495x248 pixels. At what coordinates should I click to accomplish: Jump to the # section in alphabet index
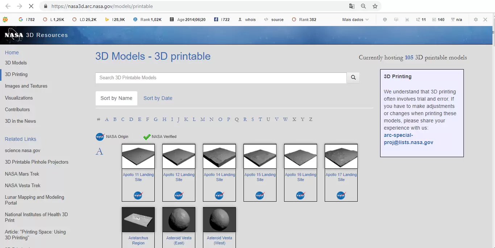click(x=99, y=119)
